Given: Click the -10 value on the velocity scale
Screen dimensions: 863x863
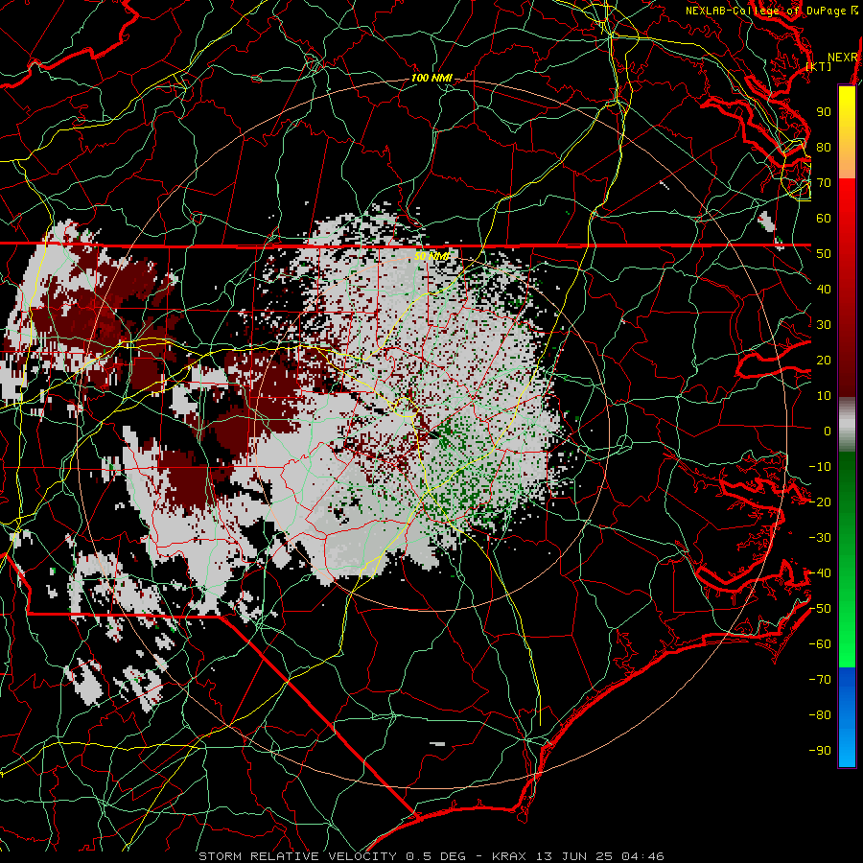Looking at the screenshot, I should click(x=820, y=467).
